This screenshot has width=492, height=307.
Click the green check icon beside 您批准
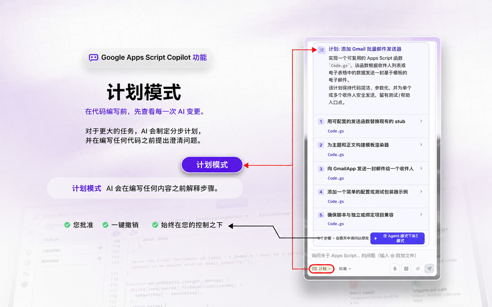(x=67, y=225)
